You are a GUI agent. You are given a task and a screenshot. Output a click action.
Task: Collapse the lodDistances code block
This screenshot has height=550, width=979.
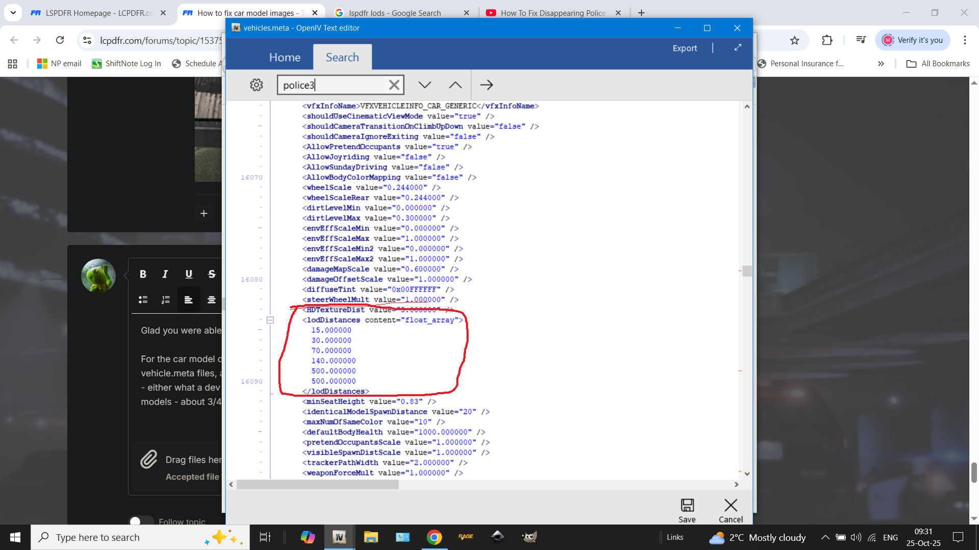(270, 320)
